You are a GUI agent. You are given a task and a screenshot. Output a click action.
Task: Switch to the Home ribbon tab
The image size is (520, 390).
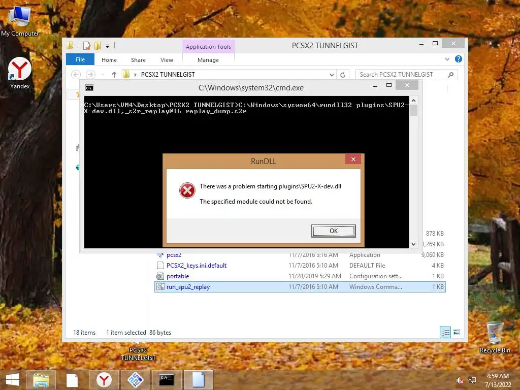109,60
